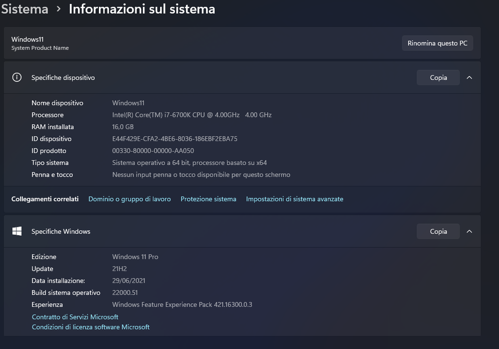
Task: Click the Build sistema operativo label
Action: [x=66, y=293]
